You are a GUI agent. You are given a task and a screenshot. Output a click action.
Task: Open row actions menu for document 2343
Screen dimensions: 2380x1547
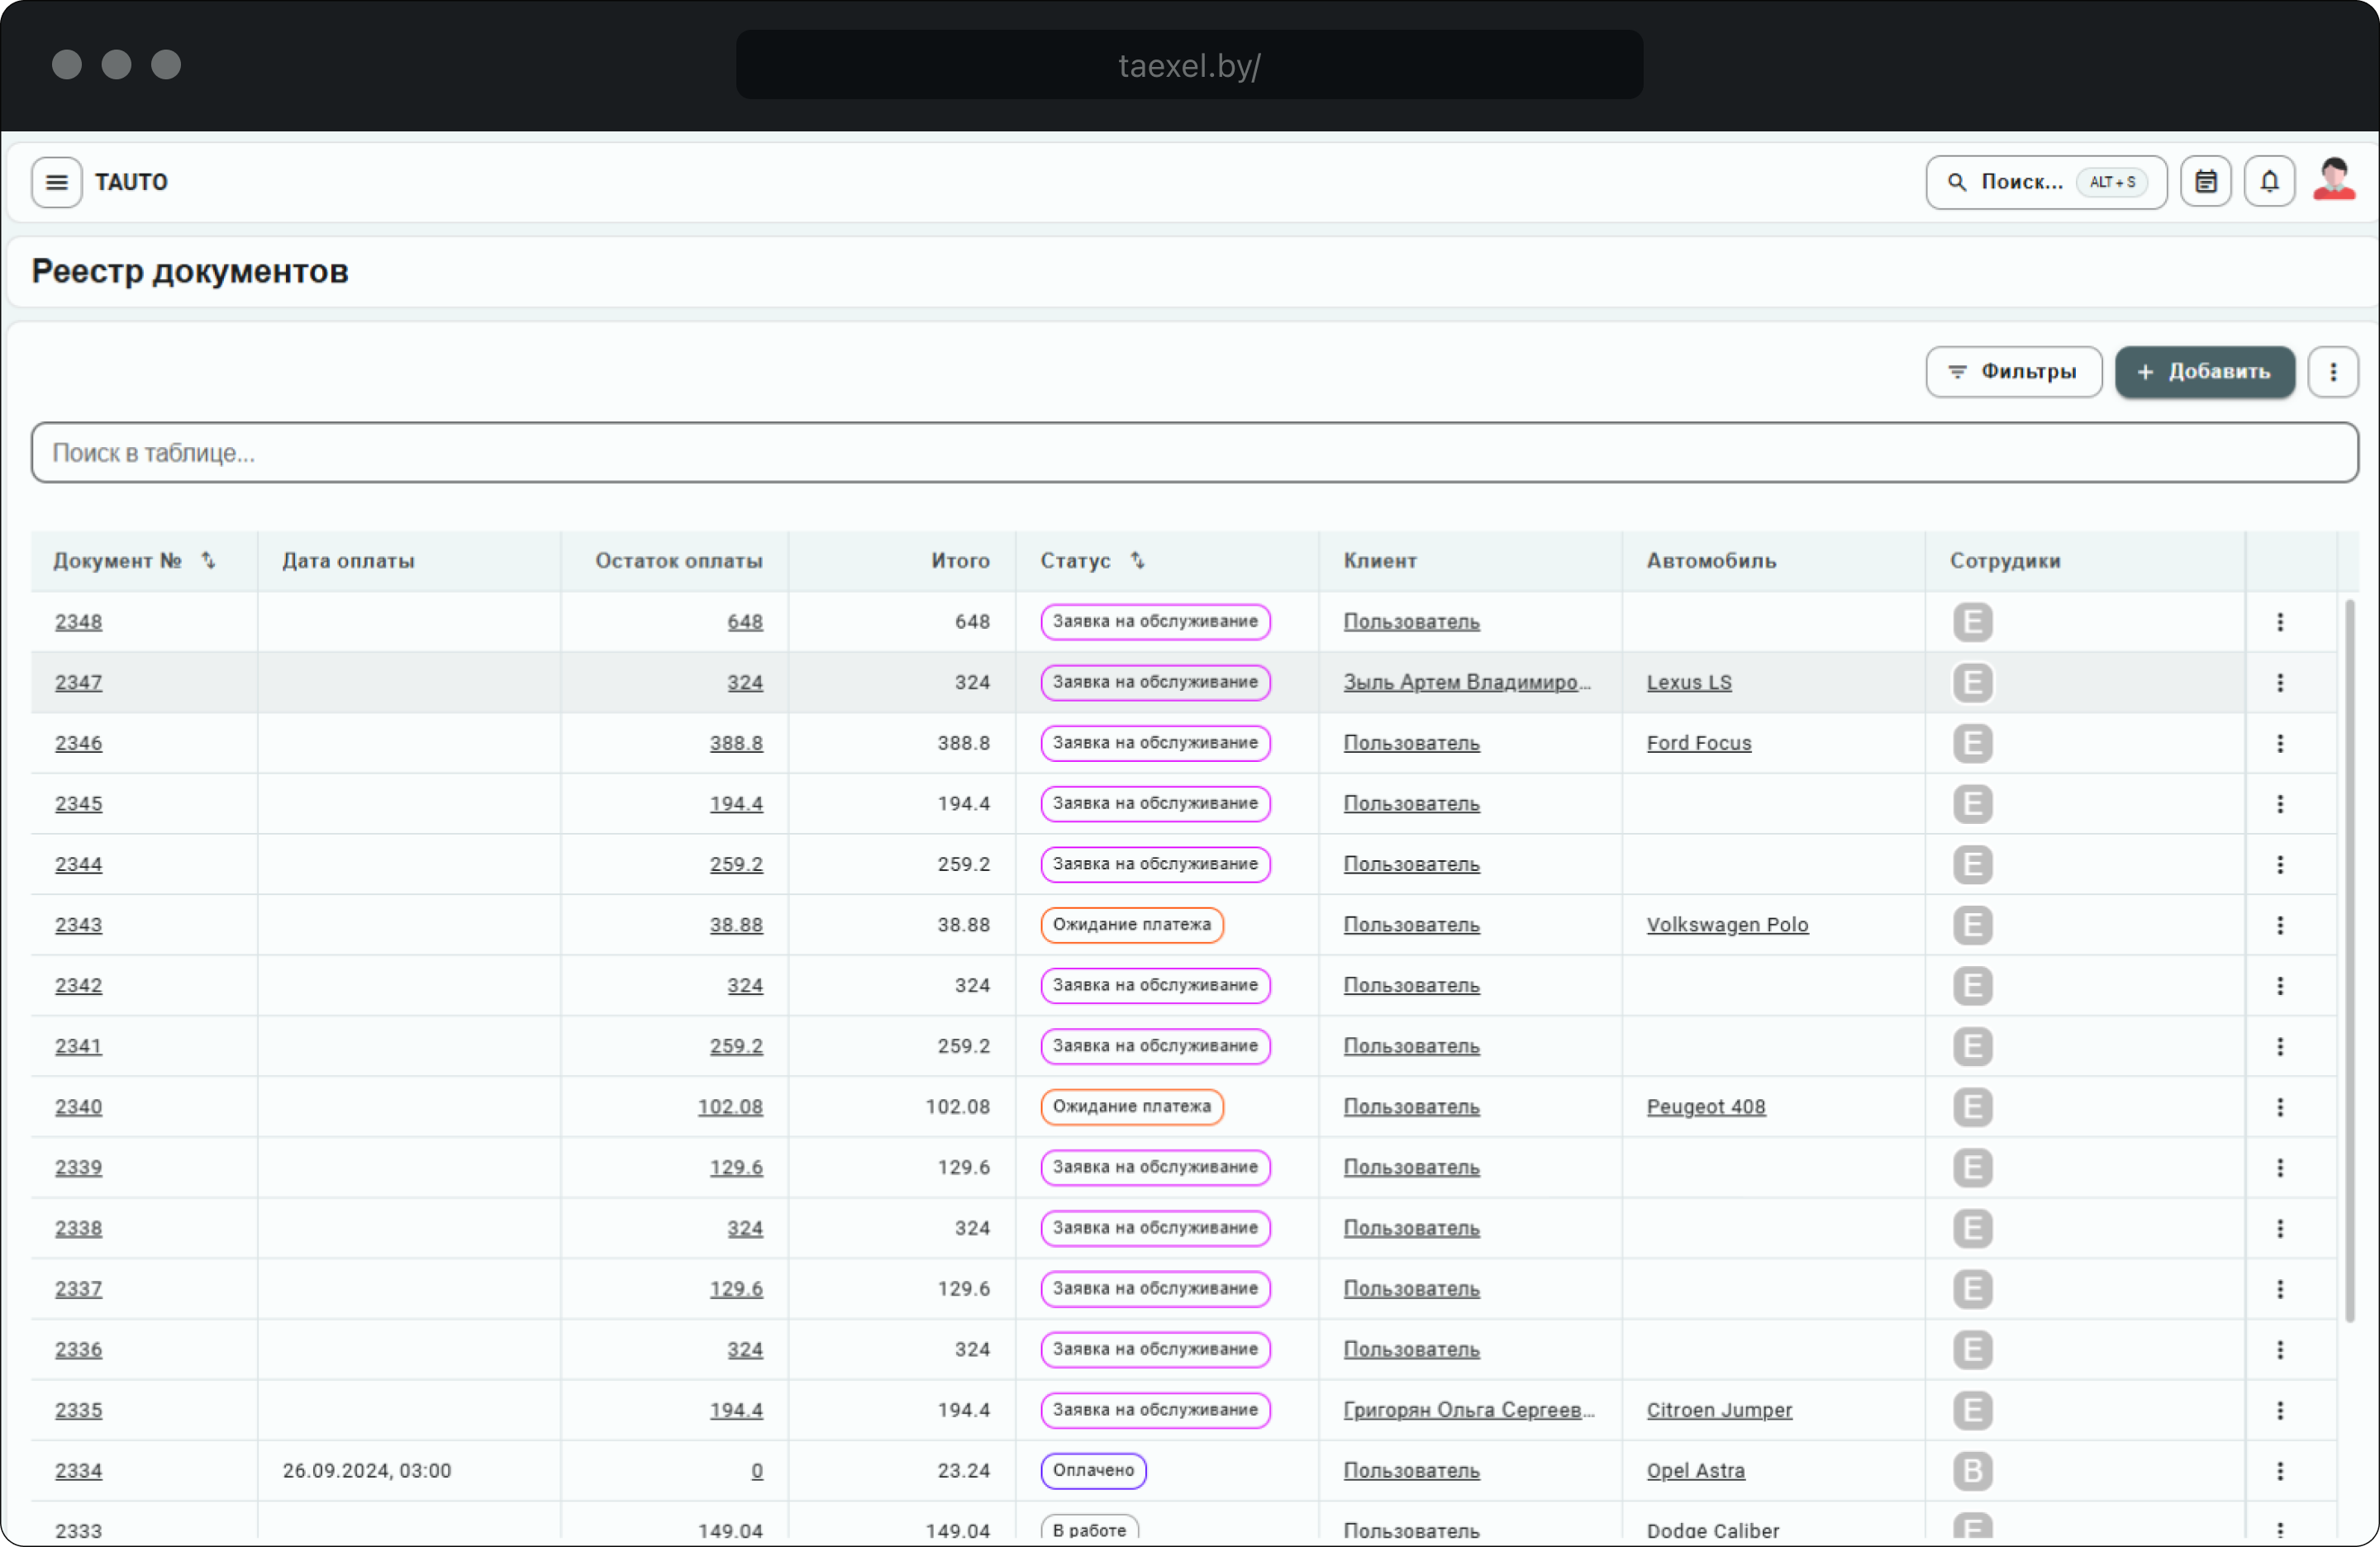[x=2280, y=925]
